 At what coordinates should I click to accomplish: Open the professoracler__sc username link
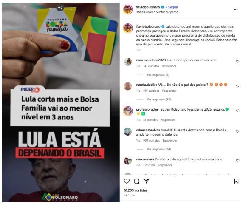[150, 109]
